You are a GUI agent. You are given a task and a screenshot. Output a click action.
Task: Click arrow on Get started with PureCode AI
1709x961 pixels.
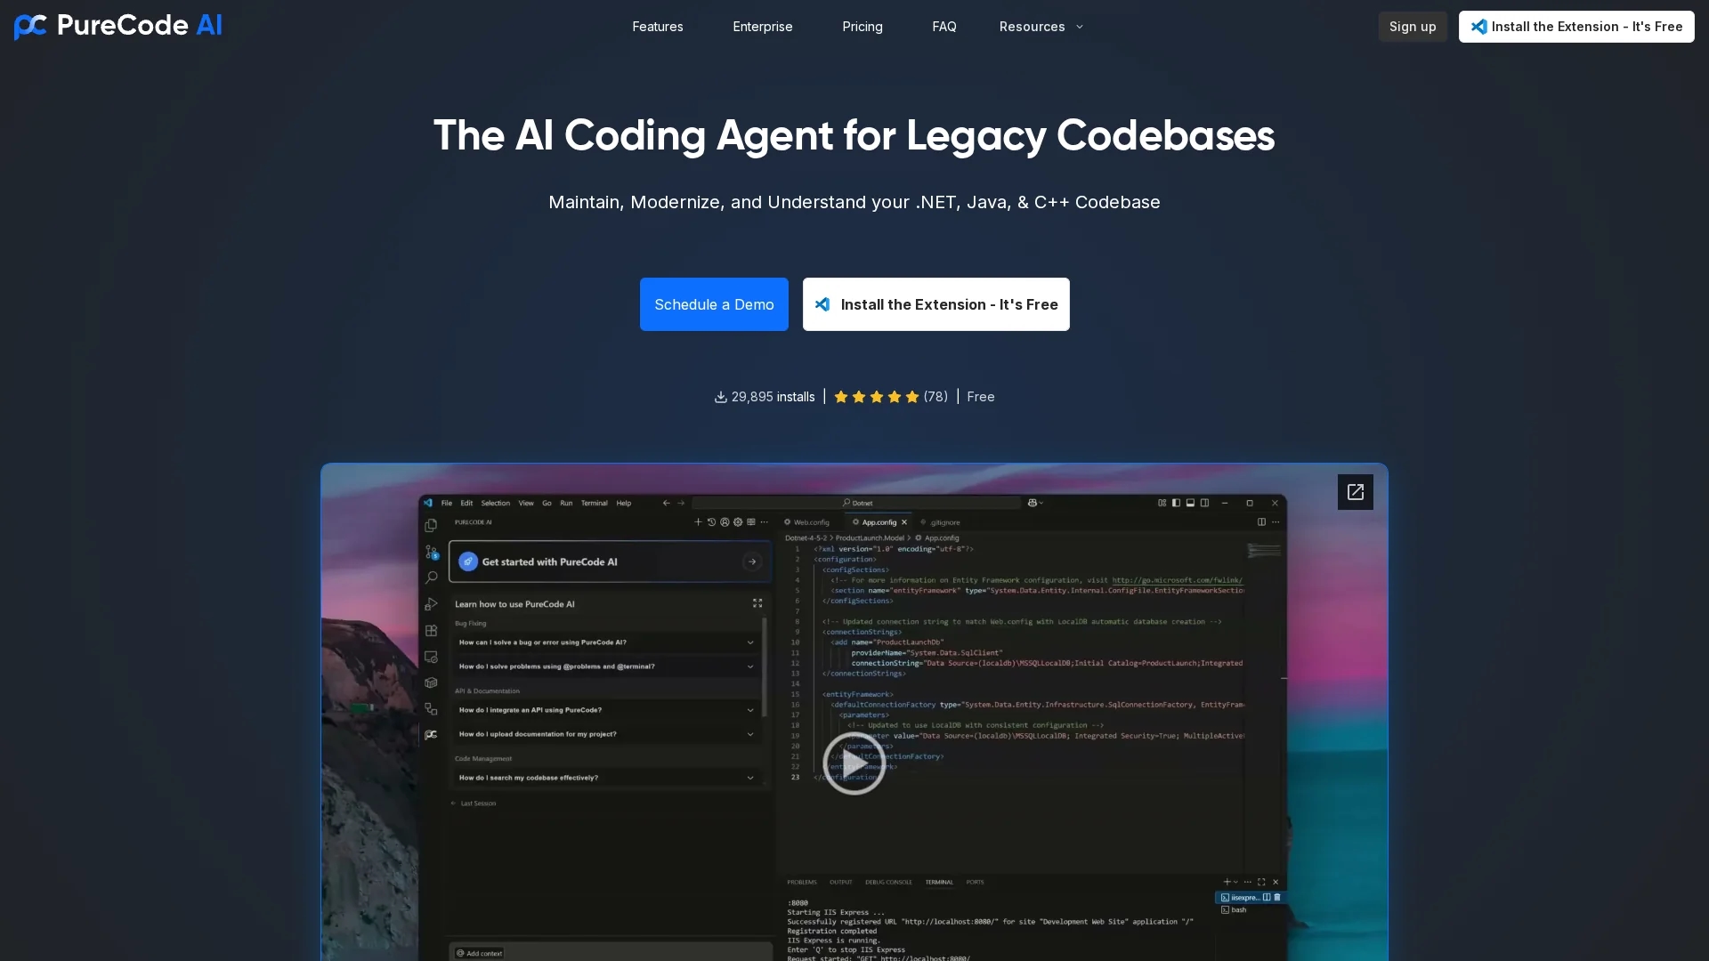[x=752, y=562]
